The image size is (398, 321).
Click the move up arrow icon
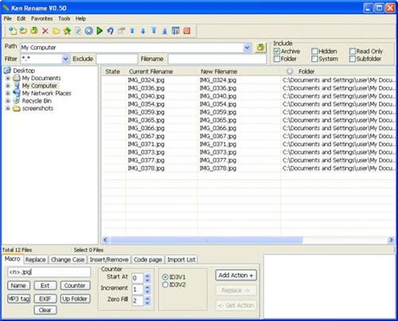click(x=132, y=31)
